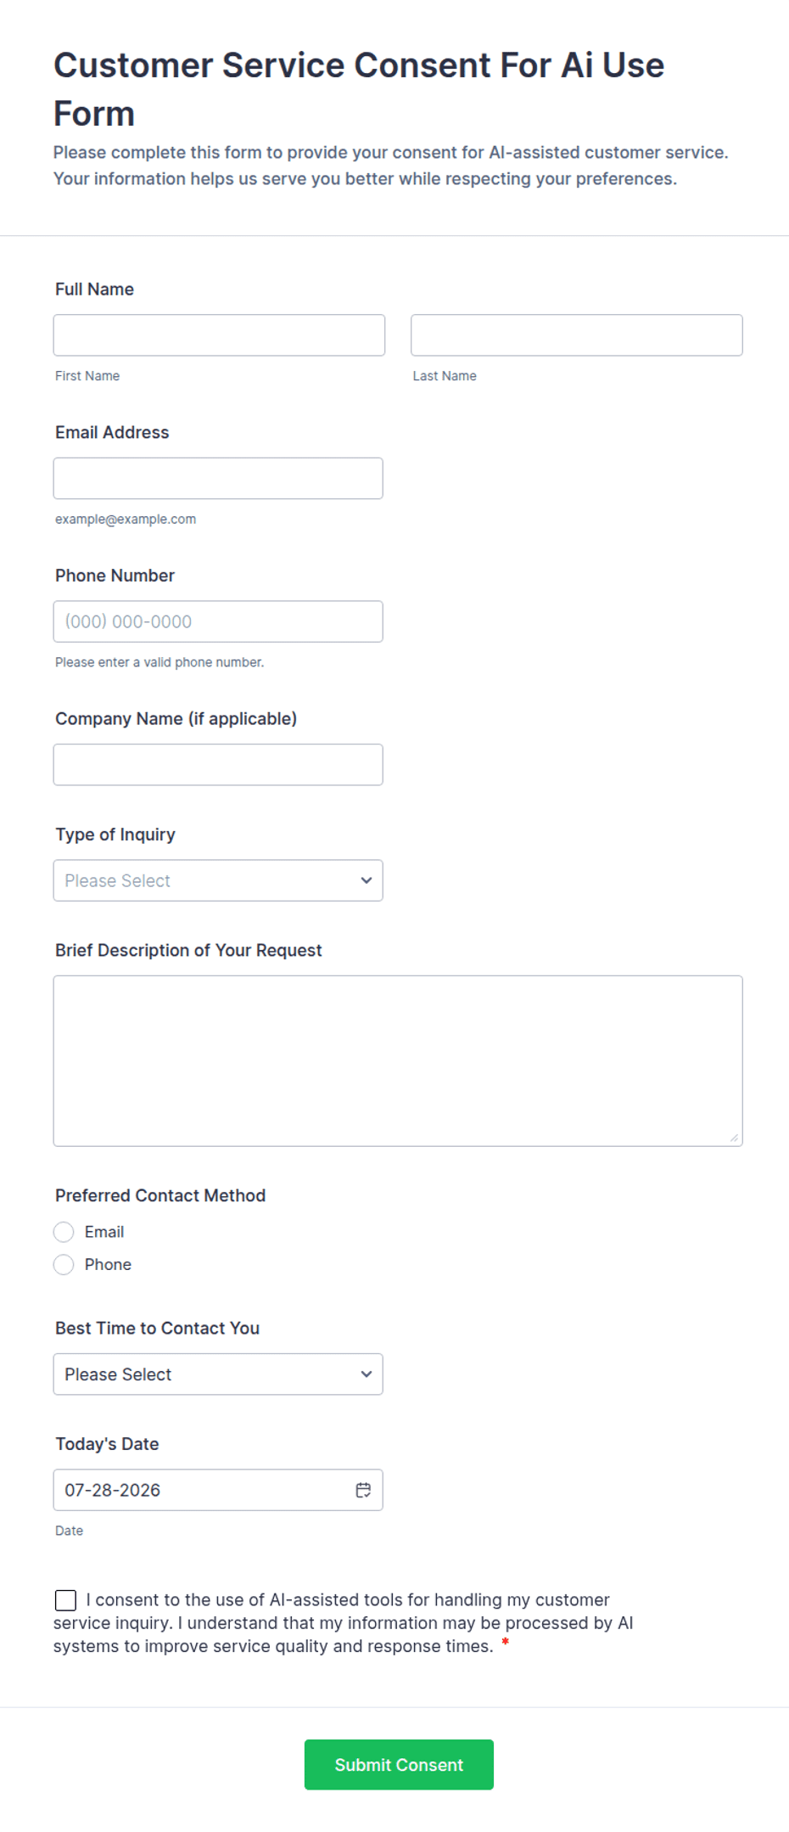Click the Email radio option label
The image size is (789, 1832).
tap(104, 1232)
